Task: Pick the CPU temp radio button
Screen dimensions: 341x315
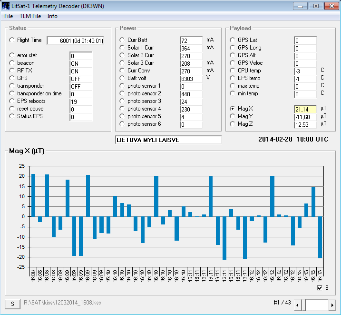Action: [x=233, y=71]
